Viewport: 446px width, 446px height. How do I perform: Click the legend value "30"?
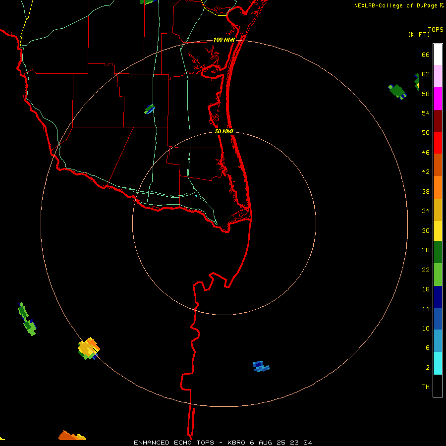(x=426, y=230)
